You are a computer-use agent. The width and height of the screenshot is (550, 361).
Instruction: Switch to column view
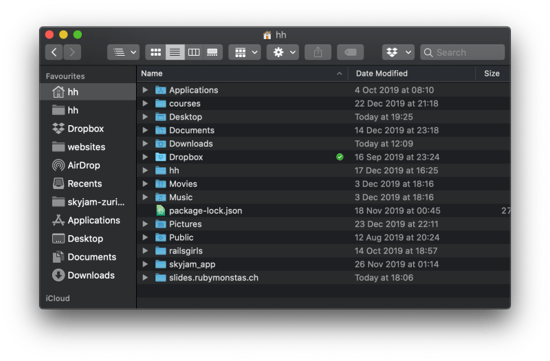tap(194, 52)
